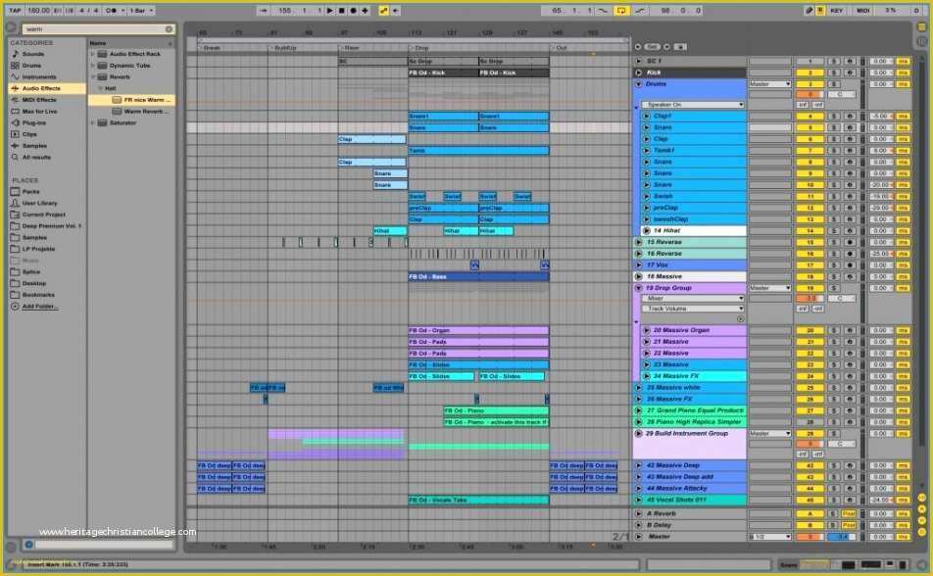
Task: Toggle the Draw Mode pencil icon
Action: pyautogui.click(x=809, y=10)
